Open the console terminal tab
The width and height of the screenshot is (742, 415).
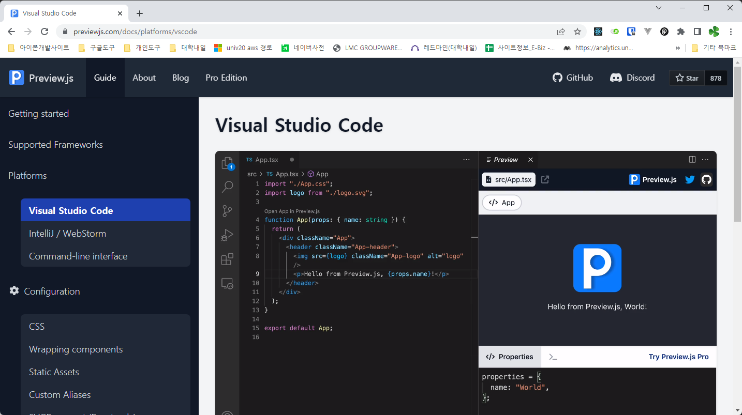(x=553, y=357)
